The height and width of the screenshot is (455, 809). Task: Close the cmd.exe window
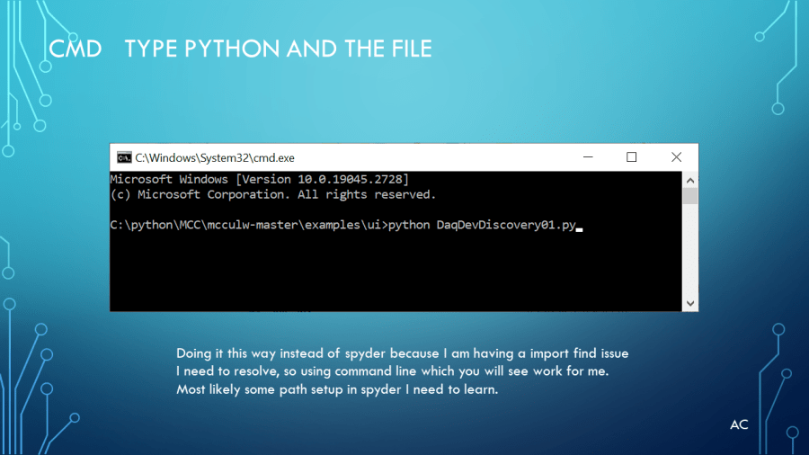tap(676, 157)
